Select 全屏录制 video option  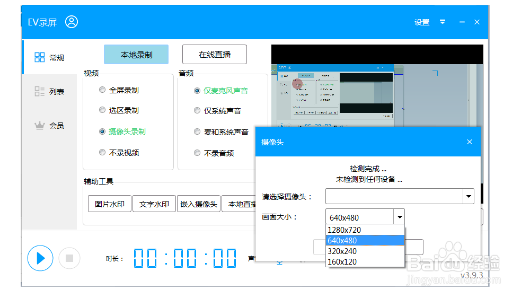point(119,90)
